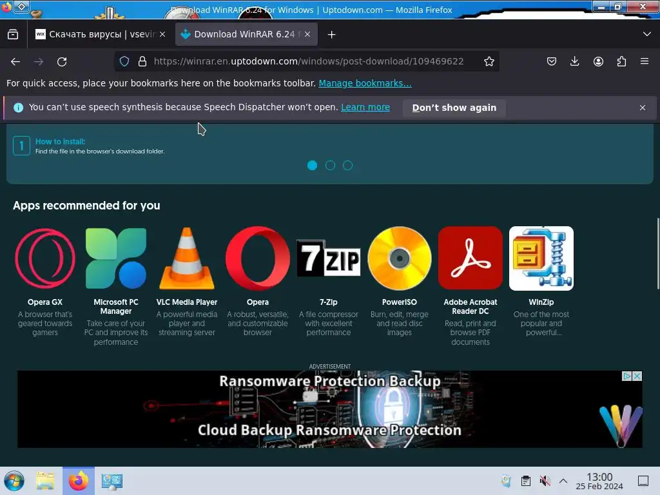
Task: Open the PowerISO disc icon
Action: tap(400, 258)
